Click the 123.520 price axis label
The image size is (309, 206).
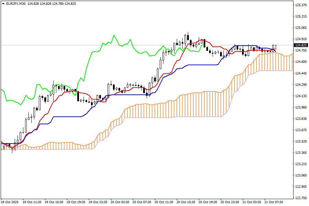coord(301,141)
